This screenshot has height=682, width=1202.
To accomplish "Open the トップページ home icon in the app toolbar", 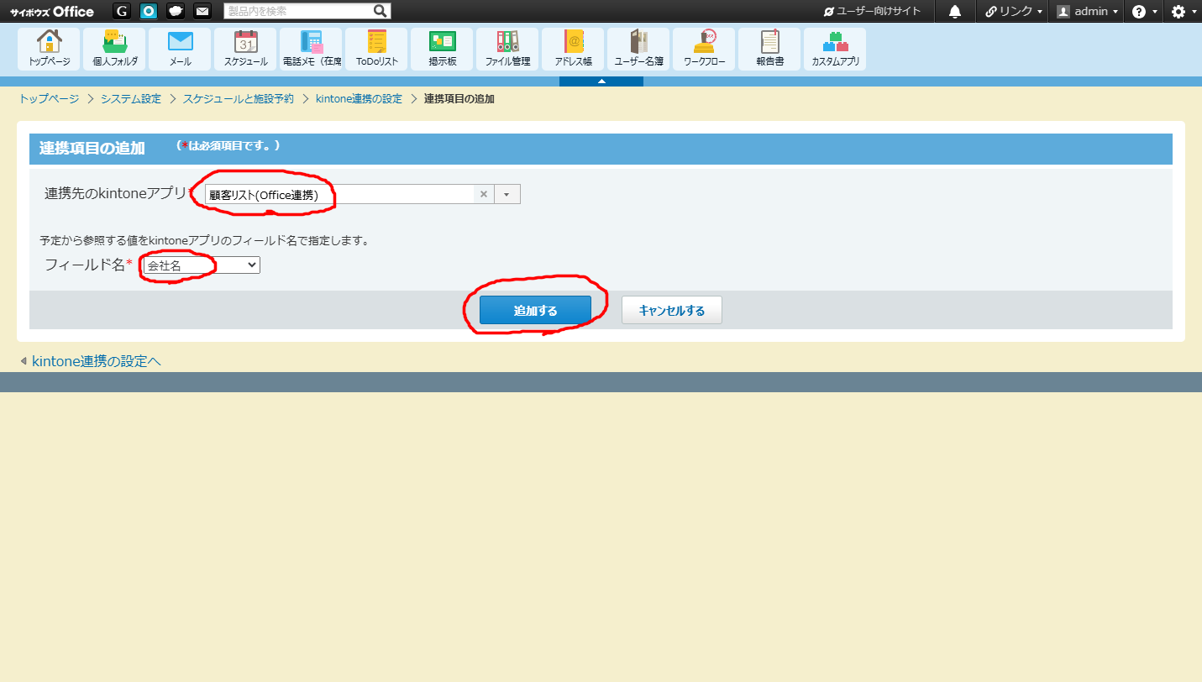I will (50, 50).
